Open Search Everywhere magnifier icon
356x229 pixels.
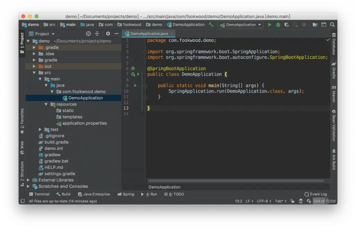pos(332,25)
